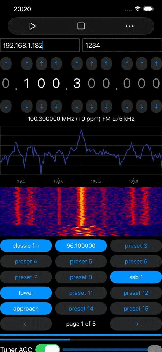Screen dimensions: 162x352
Task: Select the 96.100000 preset
Action: coord(81,246)
